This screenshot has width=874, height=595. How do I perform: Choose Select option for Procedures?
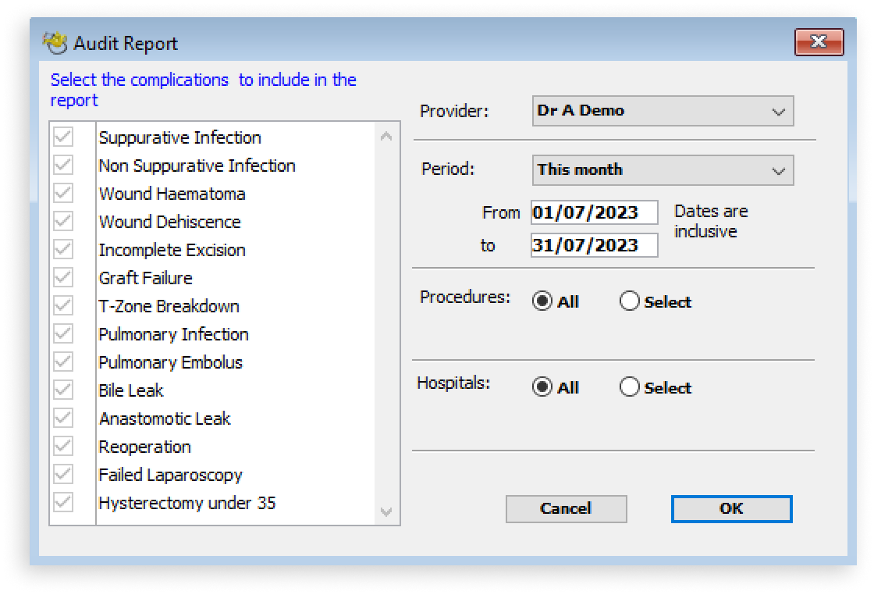630,302
